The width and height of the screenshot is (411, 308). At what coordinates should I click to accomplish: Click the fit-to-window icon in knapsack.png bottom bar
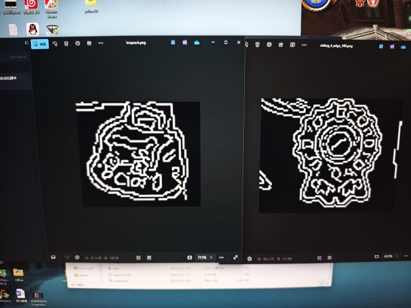[x=138, y=258]
